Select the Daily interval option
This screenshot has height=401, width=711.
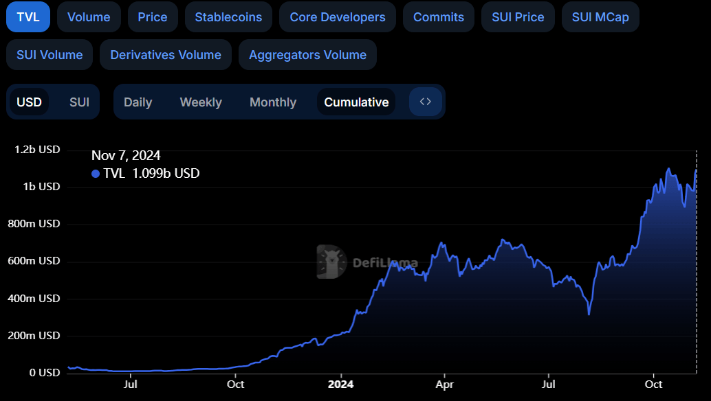click(x=138, y=102)
